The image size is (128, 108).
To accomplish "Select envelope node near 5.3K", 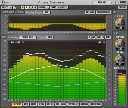I will pos(86,70).
